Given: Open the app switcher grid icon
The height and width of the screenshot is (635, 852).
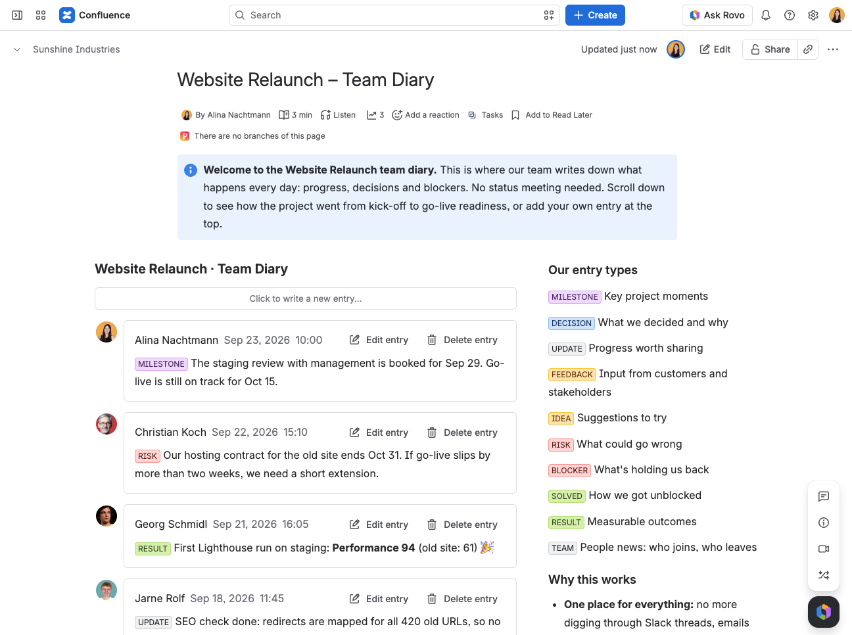Looking at the screenshot, I should pyautogui.click(x=41, y=15).
